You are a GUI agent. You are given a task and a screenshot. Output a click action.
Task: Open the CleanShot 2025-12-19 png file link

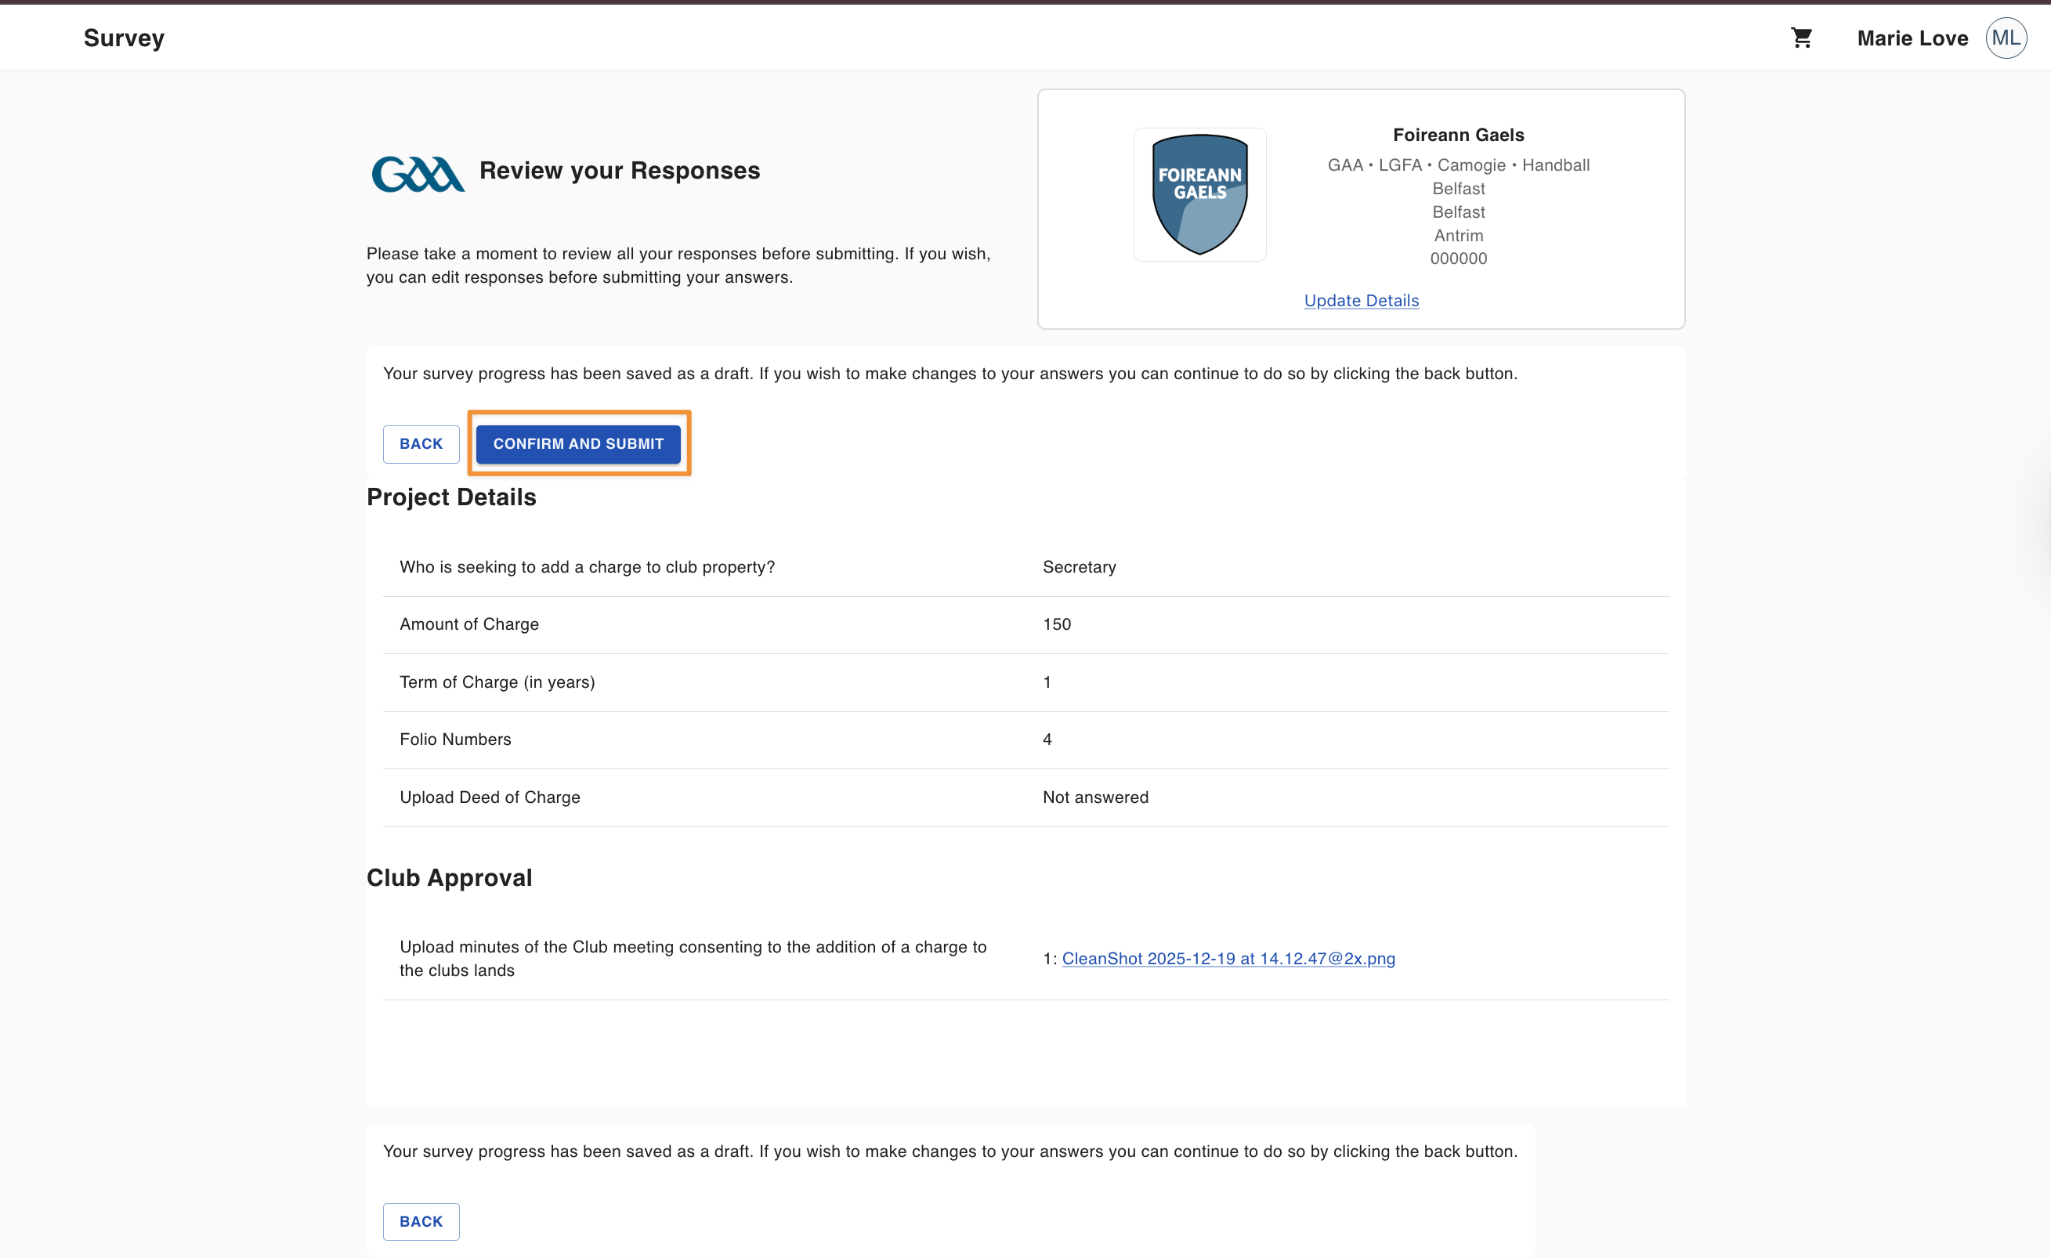coord(1228,959)
